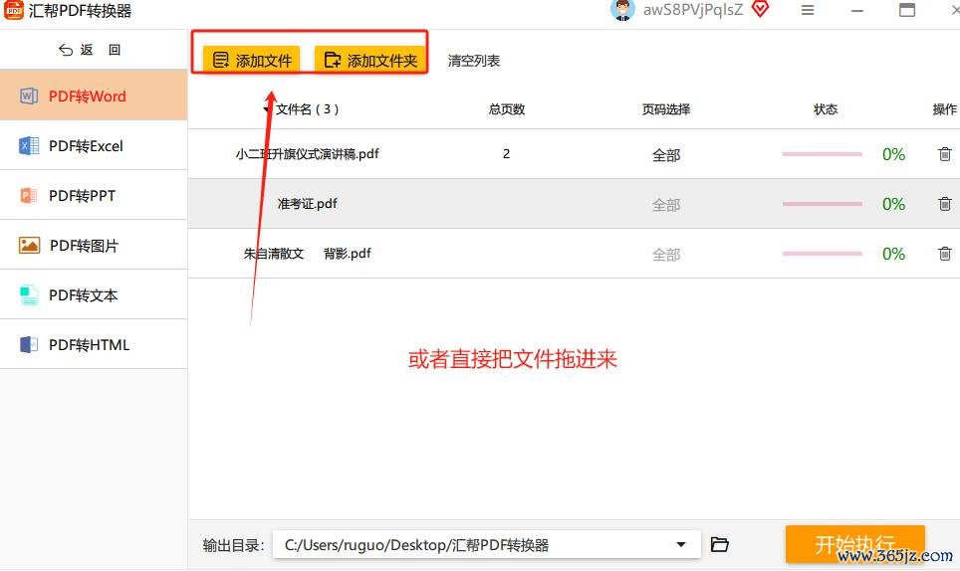Delete 准考证.pdf with trash icon
Viewport: 960px width, 571px height.
pyautogui.click(x=945, y=204)
